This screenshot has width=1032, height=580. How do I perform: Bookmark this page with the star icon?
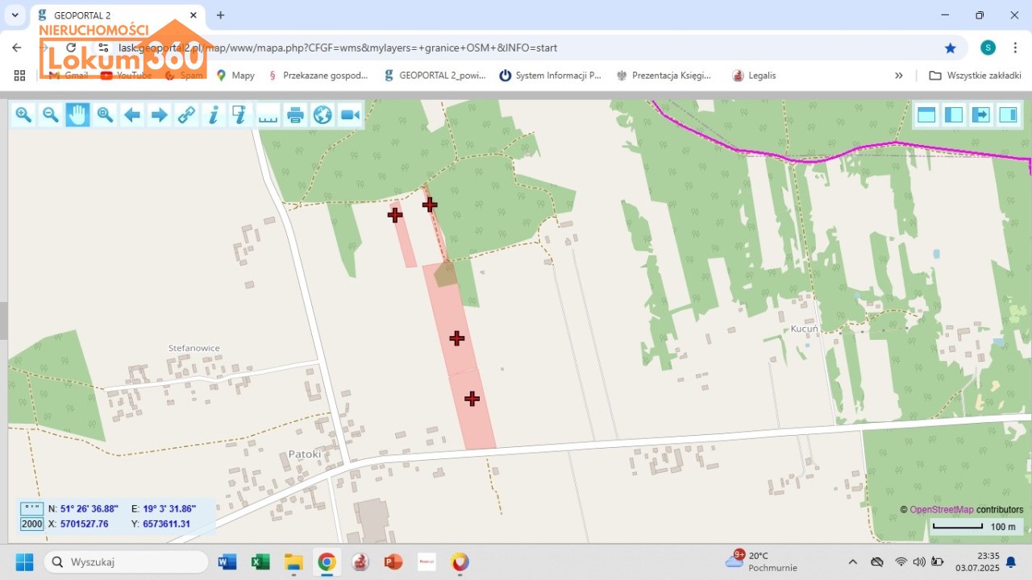(x=951, y=48)
